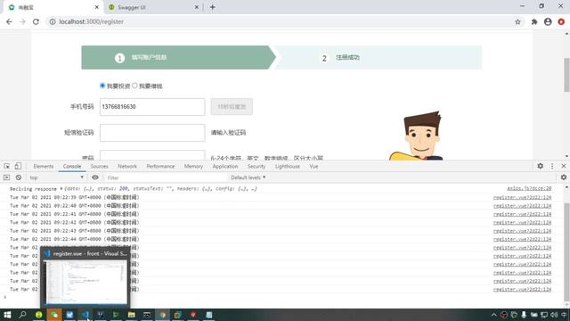570x321 pixels.
Task: Open the DevTools three-dot customize menu
Action: pos(552,166)
